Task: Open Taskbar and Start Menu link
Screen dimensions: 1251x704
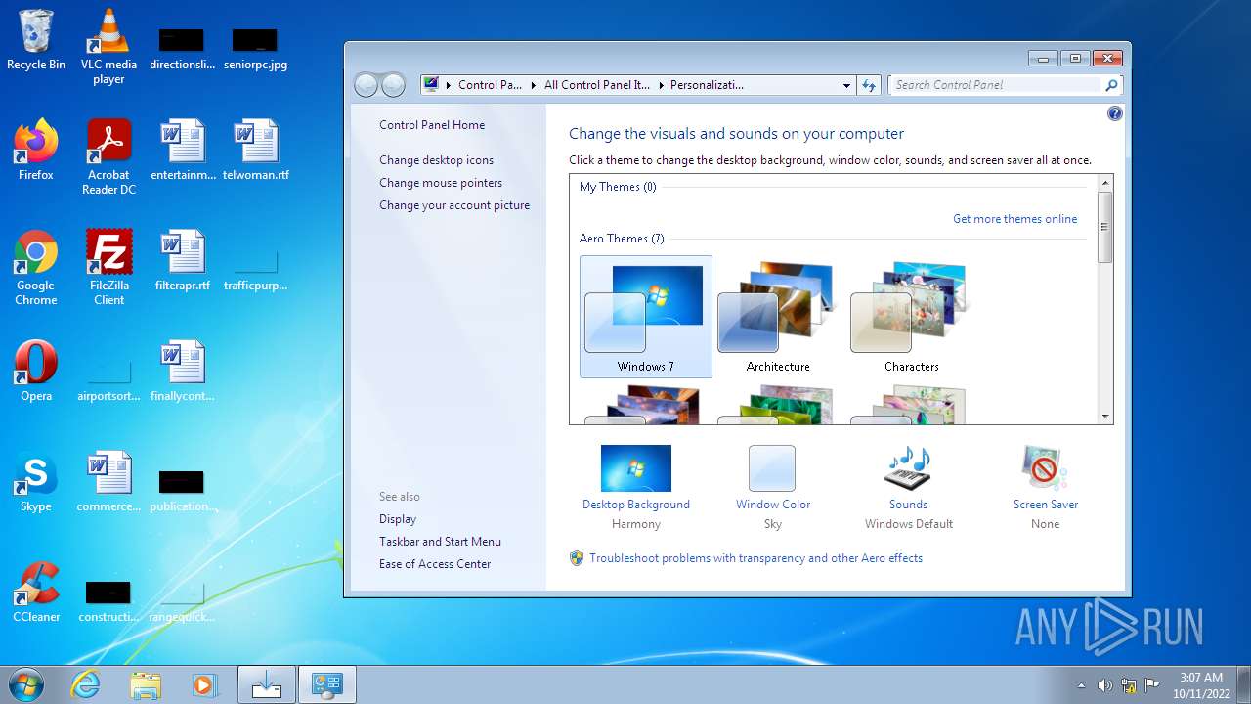Action: 440,542
